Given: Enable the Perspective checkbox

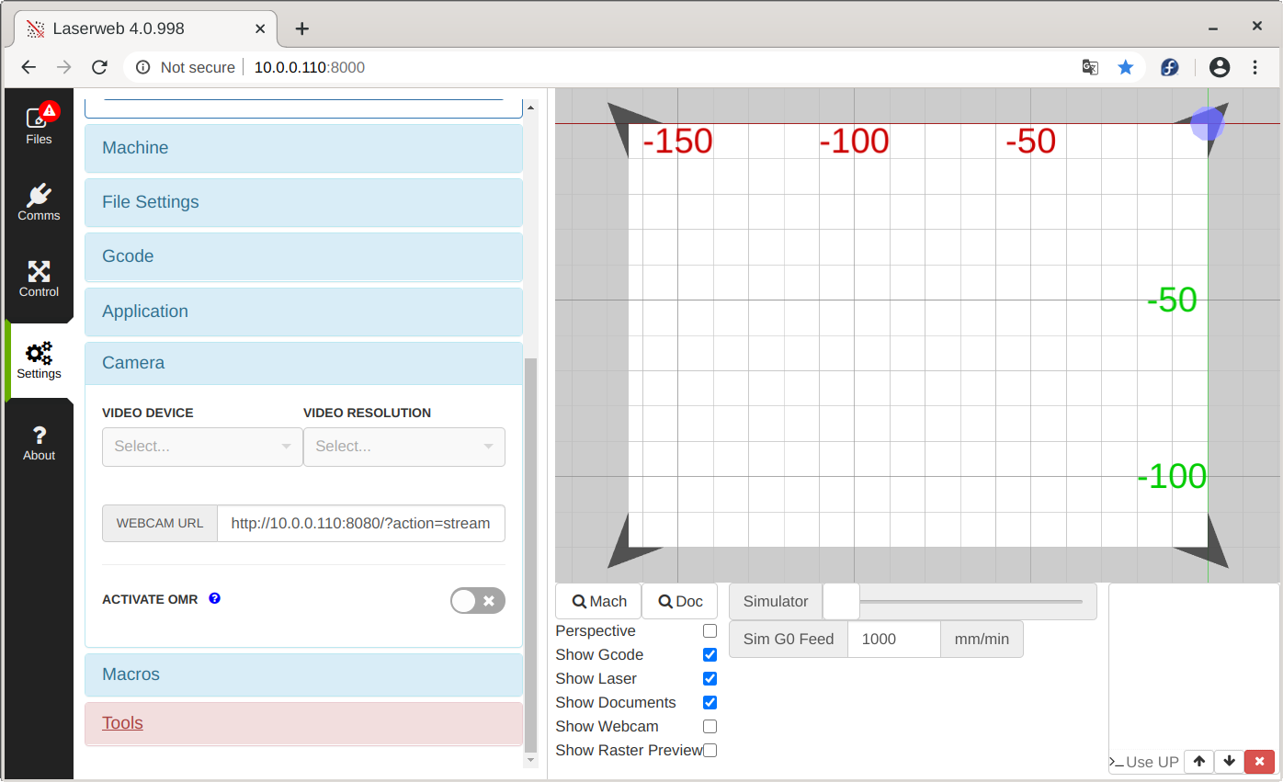Looking at the screenshot, I should click(x=710, y=631).
